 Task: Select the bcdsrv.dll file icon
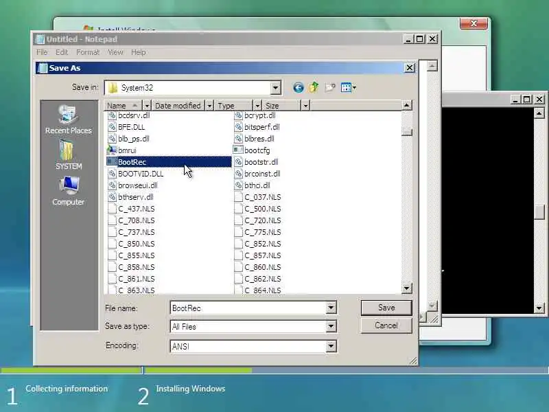(x=112, y=115)
